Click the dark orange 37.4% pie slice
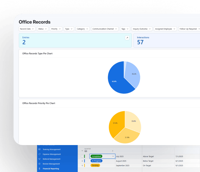This screenshot has height=172, width=200. click(116, 123)
